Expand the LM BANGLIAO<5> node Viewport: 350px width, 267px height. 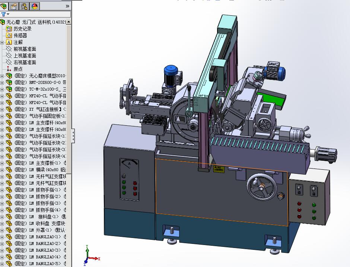click(2, 264)
